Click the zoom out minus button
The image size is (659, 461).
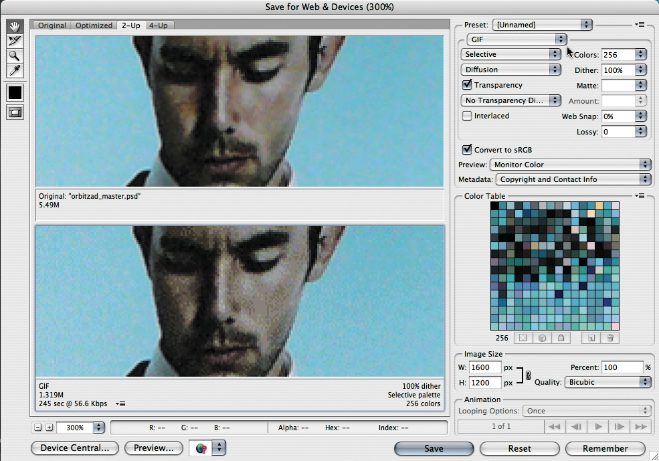click(37, 428)
